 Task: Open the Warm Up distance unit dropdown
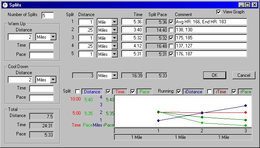click(x=53, y=37)
